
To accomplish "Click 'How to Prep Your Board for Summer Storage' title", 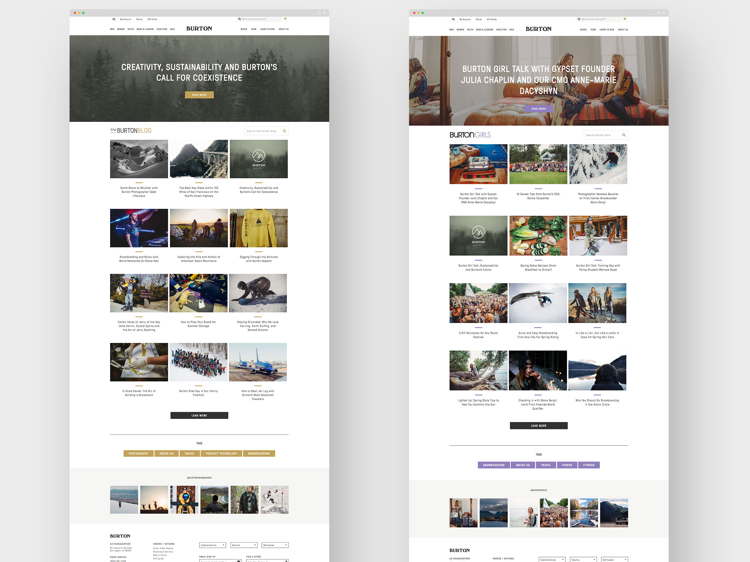I will [x=198, y=324].
